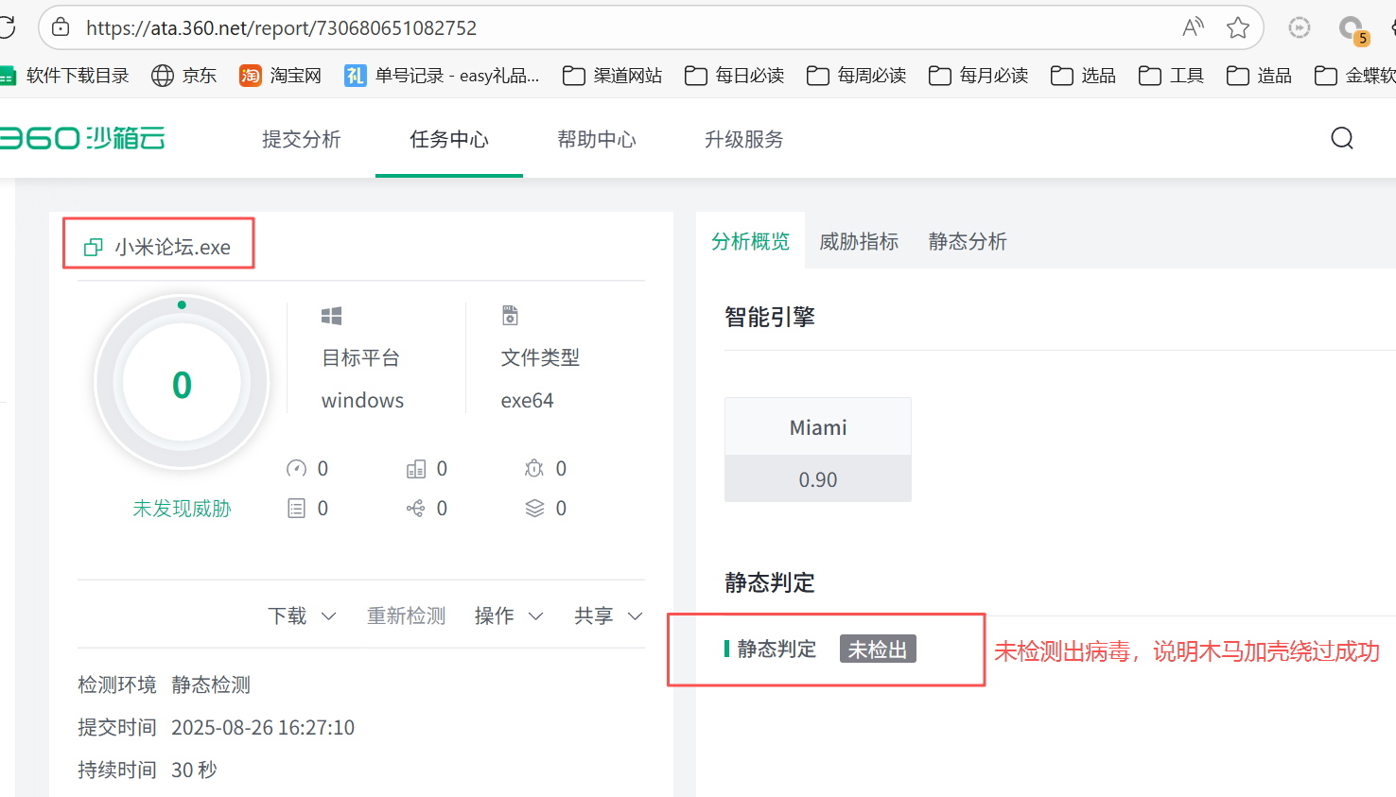Open the 造品 bookmark folder
This screenshot has height=797, width=1396.
(1259, 76)
